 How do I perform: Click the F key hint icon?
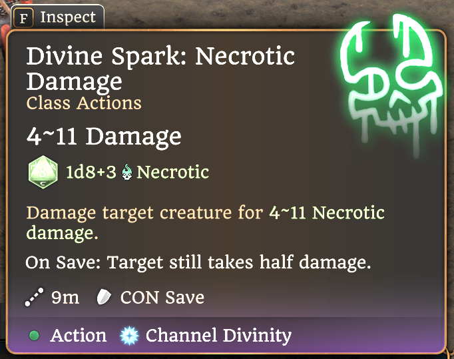click(x=23, y=18)
